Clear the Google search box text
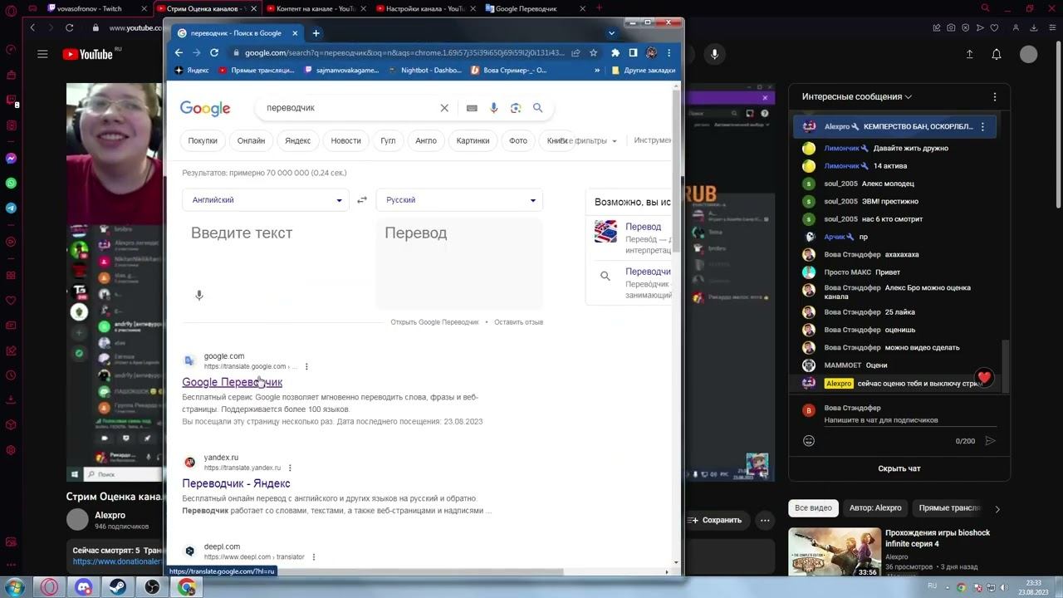1063x598 pixels. (444, 108)
